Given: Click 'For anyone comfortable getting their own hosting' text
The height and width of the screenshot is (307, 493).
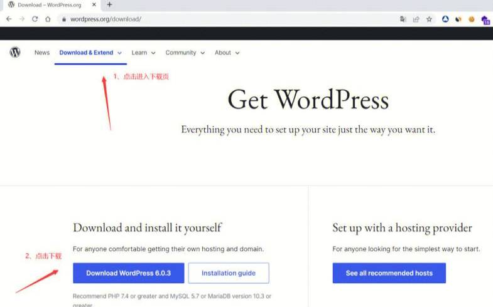Looking at the screenshot, I should [x=168, y=249].
